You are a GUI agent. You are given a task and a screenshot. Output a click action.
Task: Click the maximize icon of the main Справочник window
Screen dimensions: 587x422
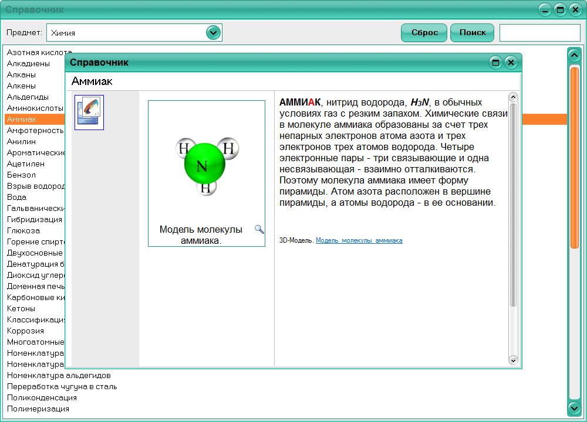559,9
